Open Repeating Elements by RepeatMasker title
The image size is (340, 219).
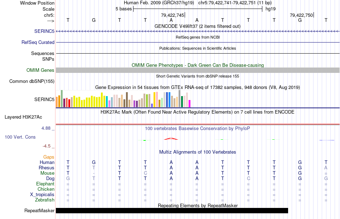pyautogui.click(x=198, y=205)
